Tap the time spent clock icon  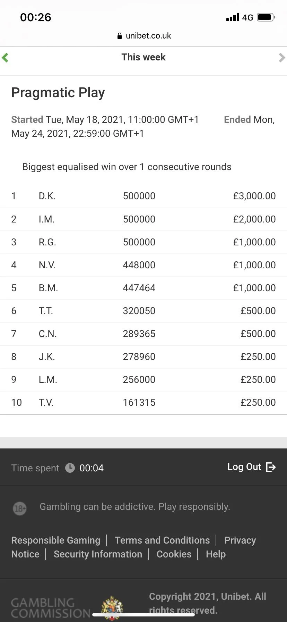click(x=70, y=468)
